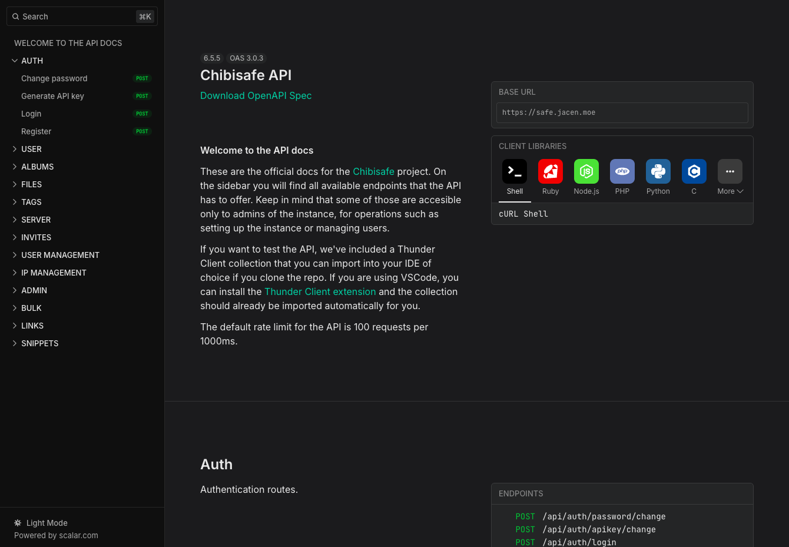Open Welcome to the API Docs
Image resolution: width=789 pixels, height=547 pixels.
pyautogui.click(x=68, y=43)
